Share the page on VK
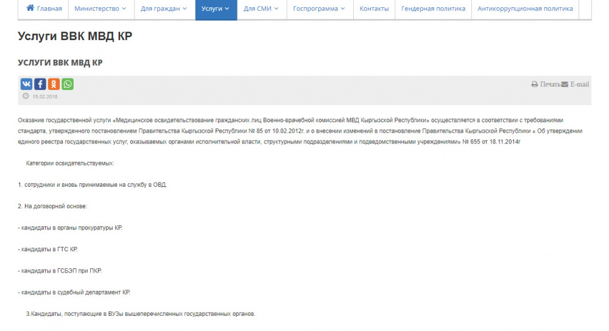This screenshot has height=331, width=609. coord(27,84)
